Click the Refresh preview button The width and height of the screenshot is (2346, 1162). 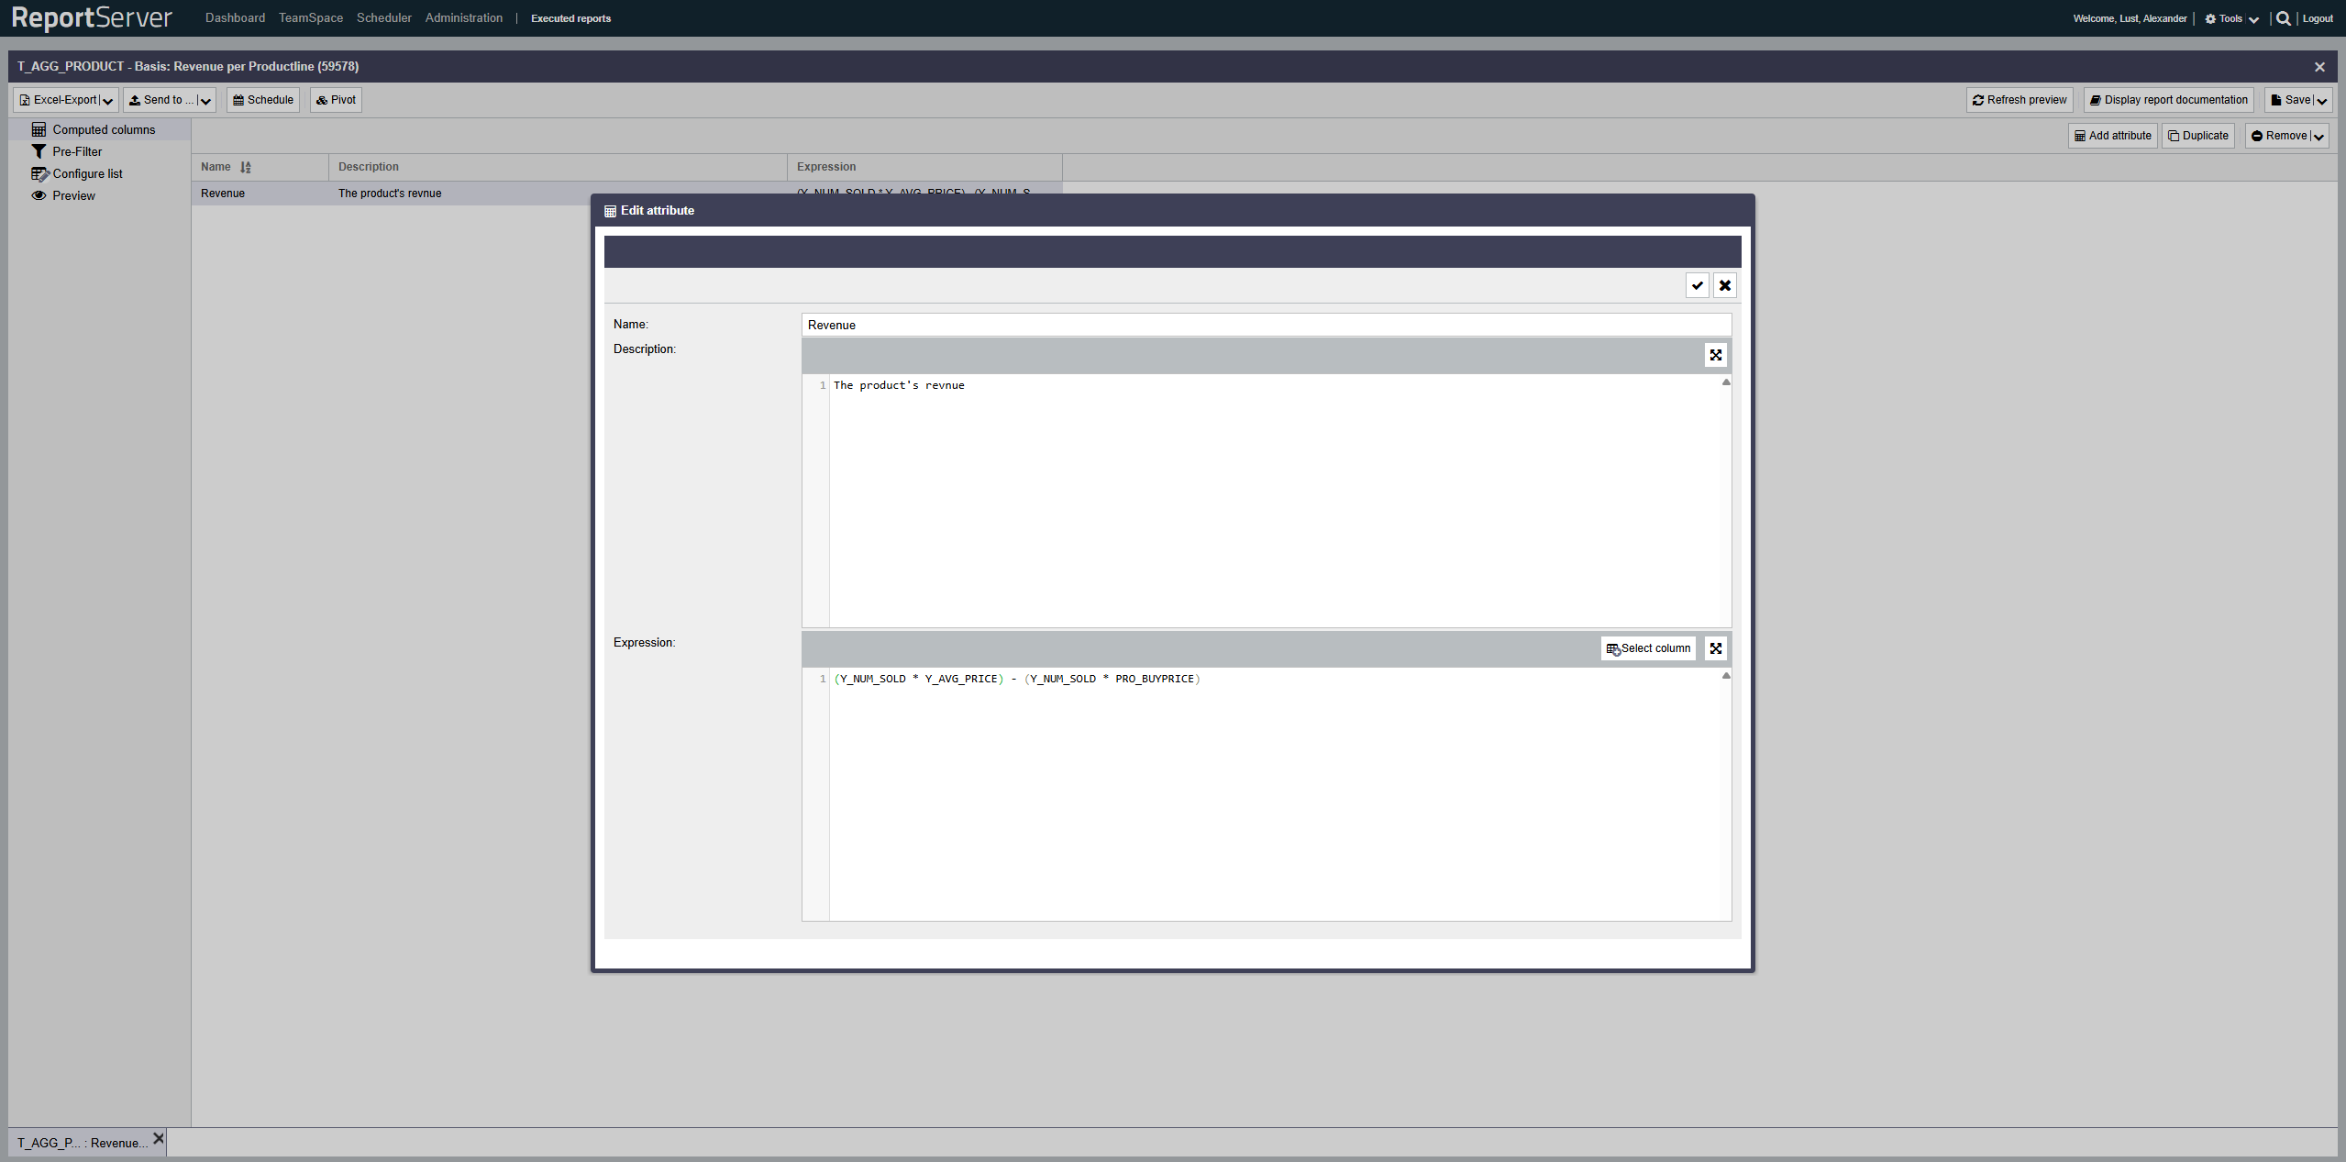click(x=2019, y=100)
